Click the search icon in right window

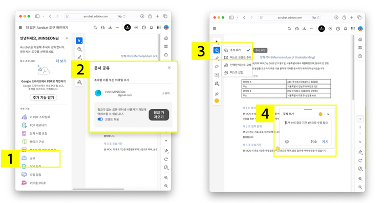pos(289,29)
